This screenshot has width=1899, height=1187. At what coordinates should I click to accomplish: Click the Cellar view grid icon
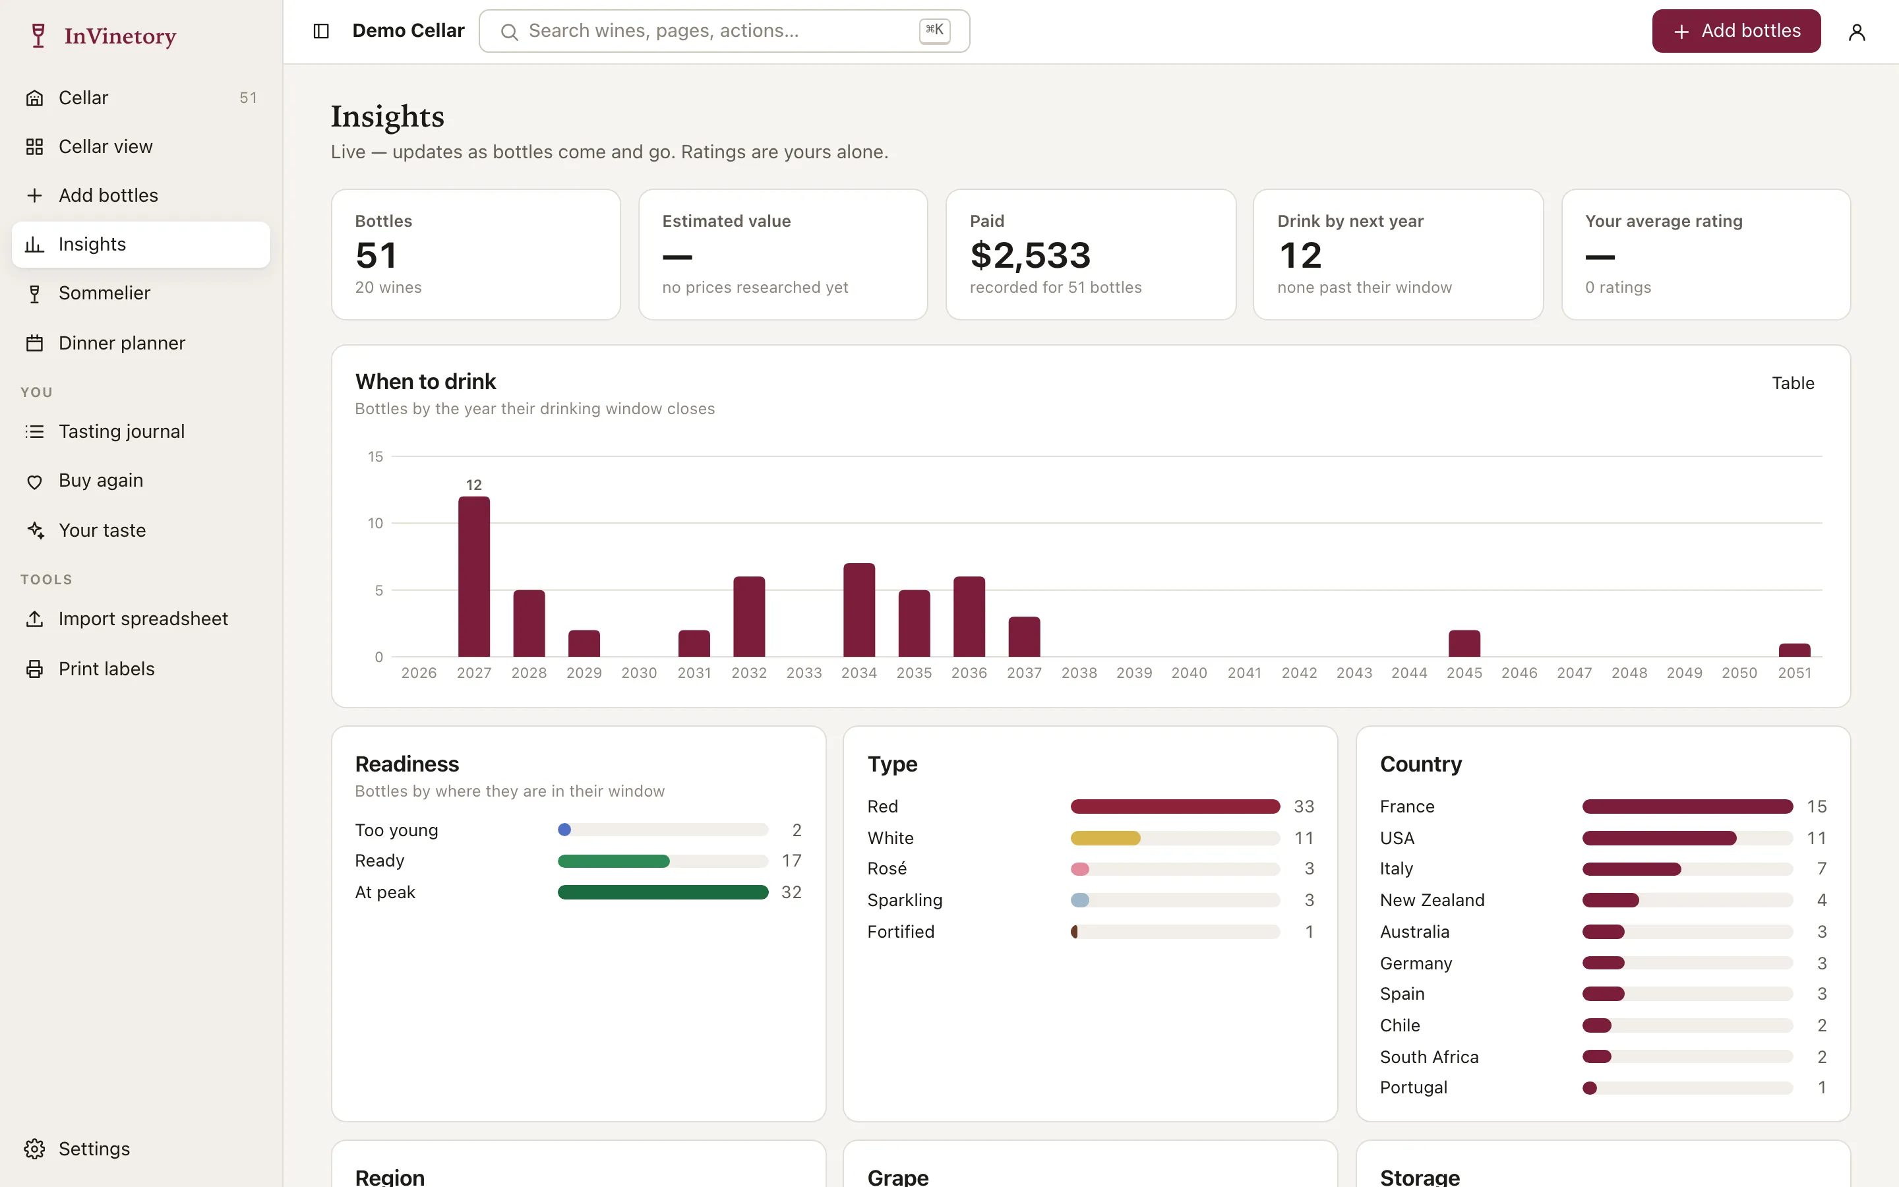pos(34,147)
